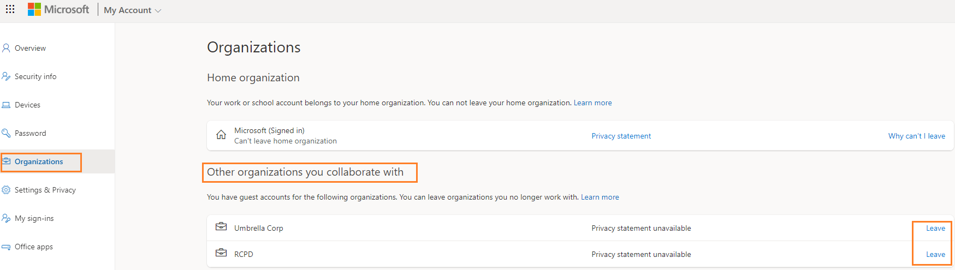
Task: Click the Organizations page heading
Action: [254, 47]
